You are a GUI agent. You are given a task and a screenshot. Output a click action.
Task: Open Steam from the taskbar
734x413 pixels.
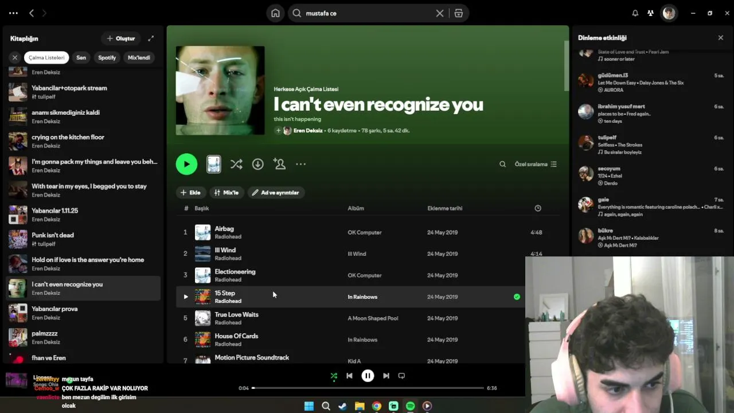pyautogui.click(x=342, y=406)
